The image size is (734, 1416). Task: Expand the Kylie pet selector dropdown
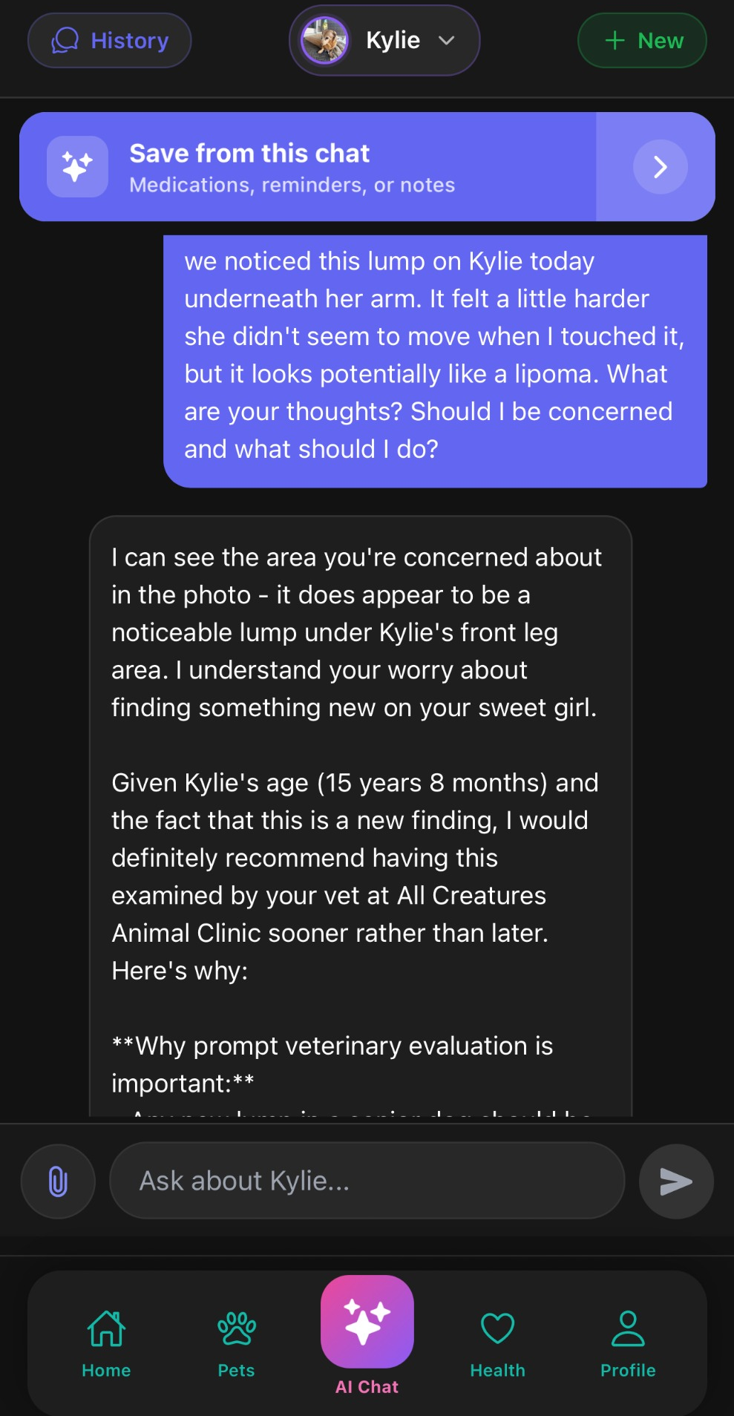(448, 41)
